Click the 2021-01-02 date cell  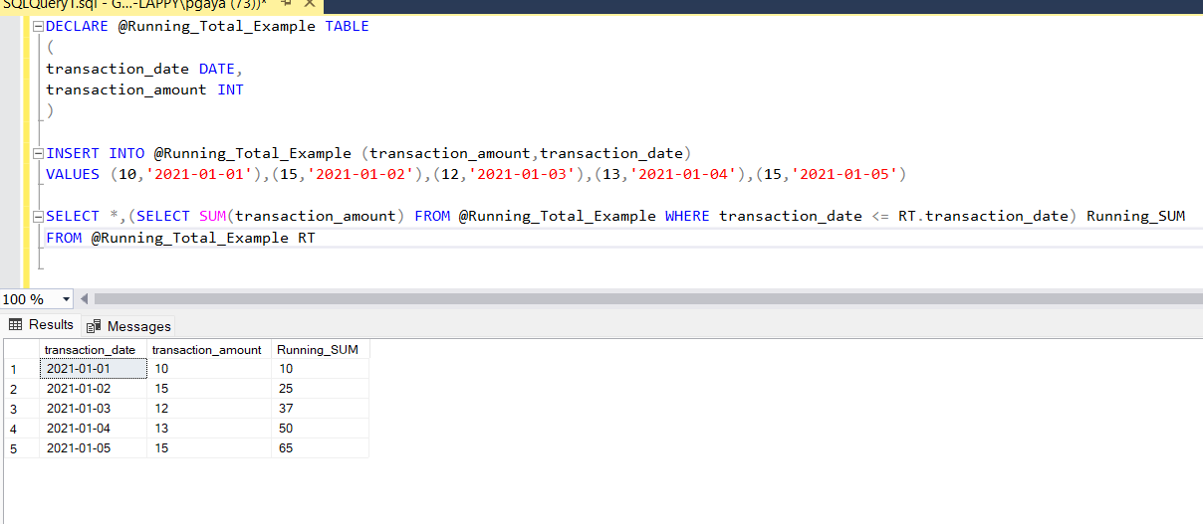tap(93, 389)
